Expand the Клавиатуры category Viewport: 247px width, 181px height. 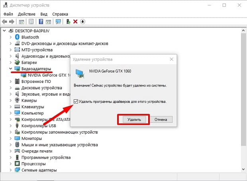pos(10,107)
